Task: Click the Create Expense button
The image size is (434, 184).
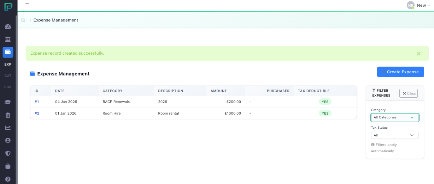Action: (x=400, y=72)
